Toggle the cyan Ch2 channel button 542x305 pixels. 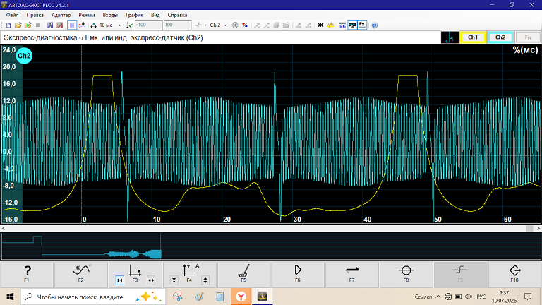point(500,37)
